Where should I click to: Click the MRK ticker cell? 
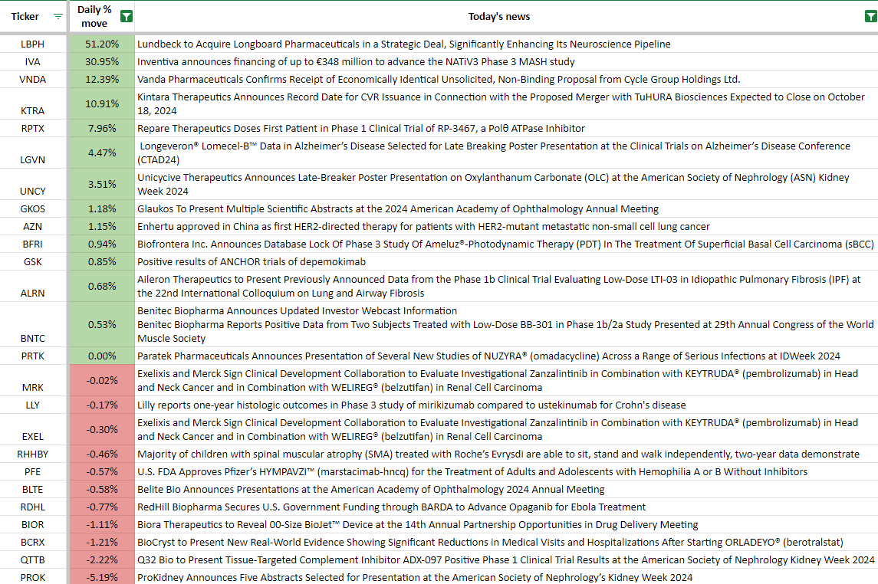pos(33,380)
